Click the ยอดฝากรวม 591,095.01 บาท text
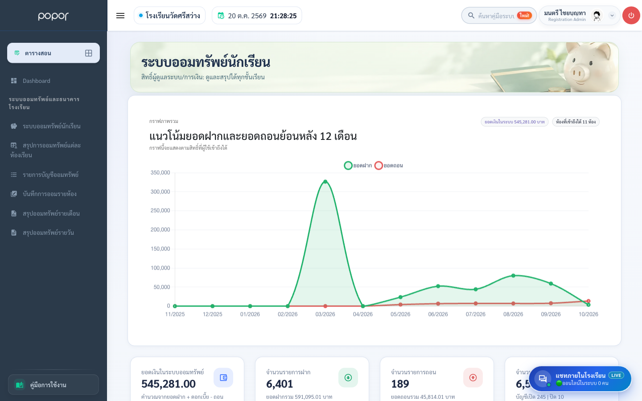The width and height of the screenshot is (642, 401). click(299, 397)
